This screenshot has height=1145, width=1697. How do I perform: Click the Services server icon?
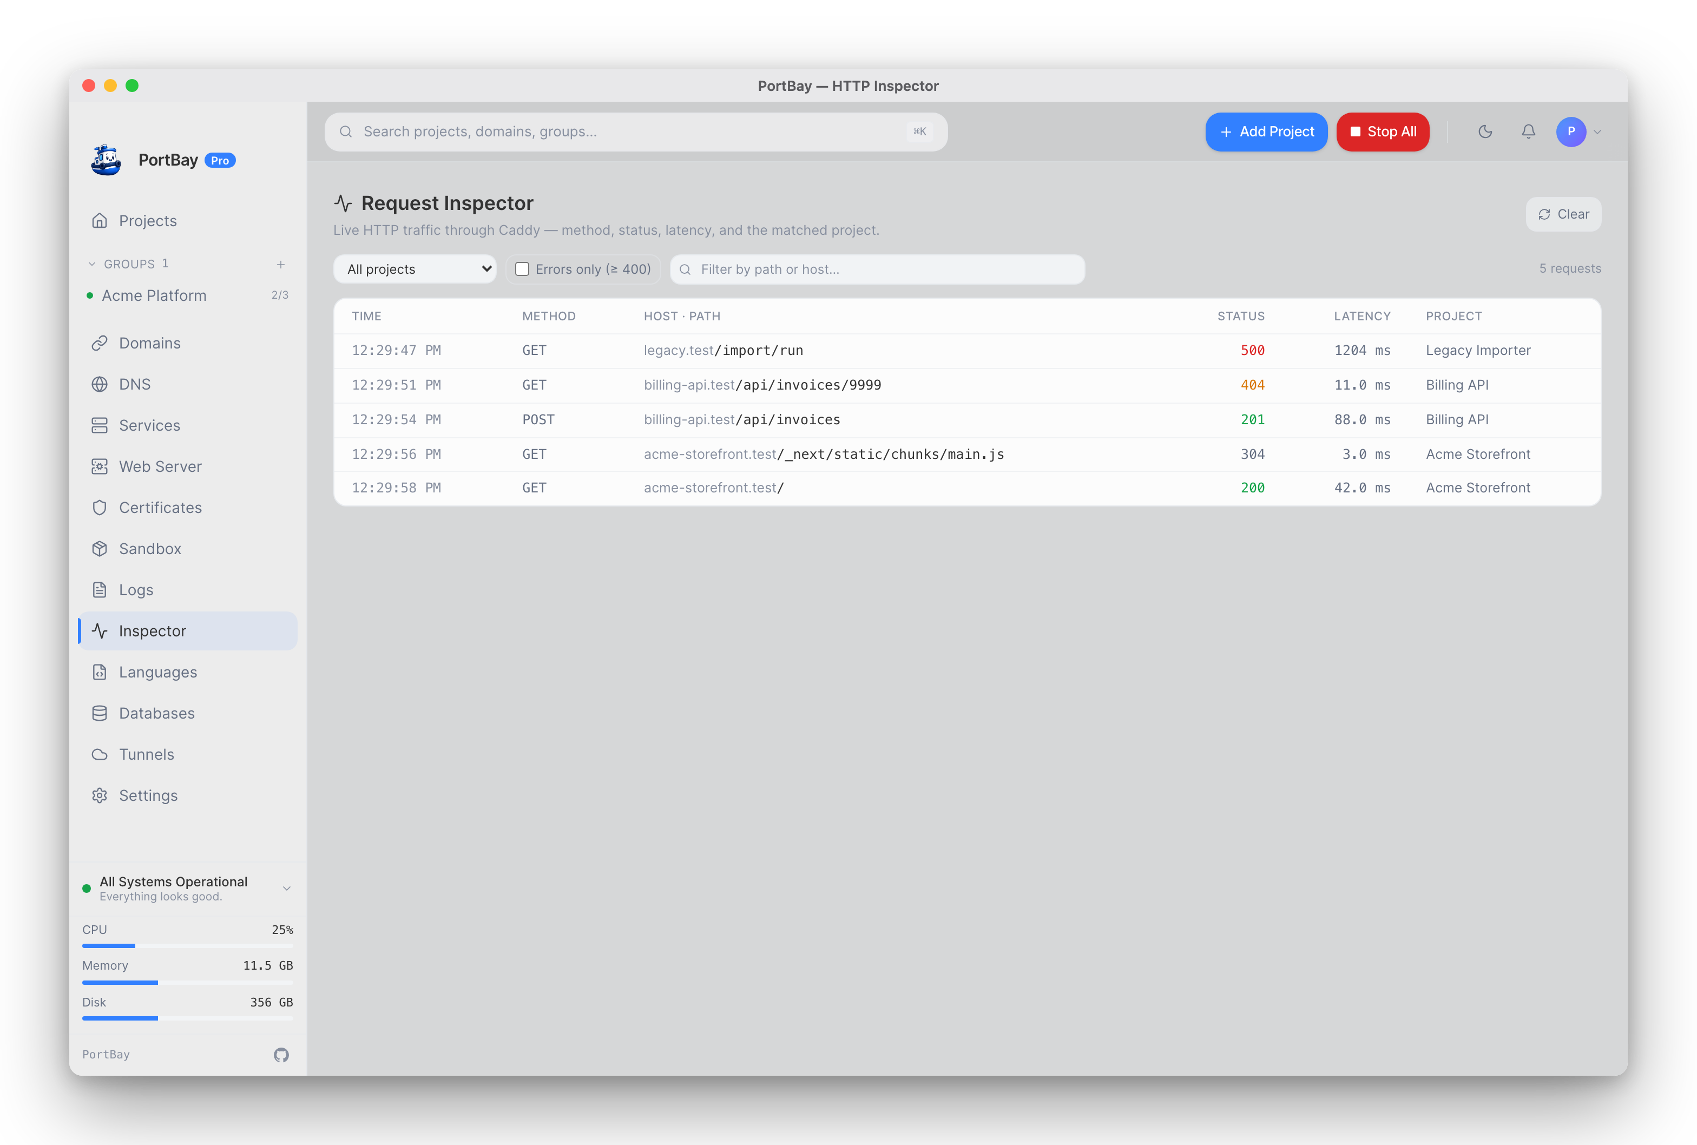click(100, 425)
